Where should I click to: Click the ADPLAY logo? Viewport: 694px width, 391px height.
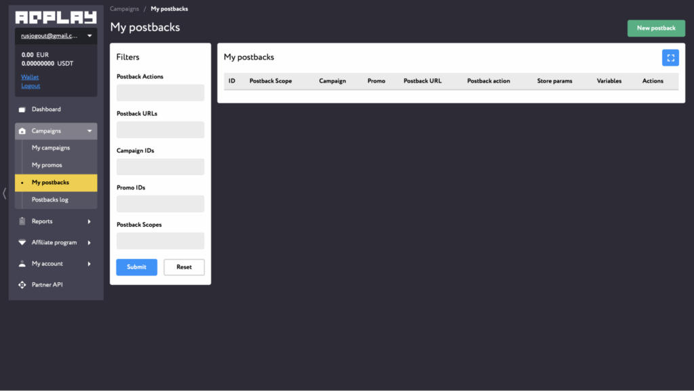click(56, 18)
